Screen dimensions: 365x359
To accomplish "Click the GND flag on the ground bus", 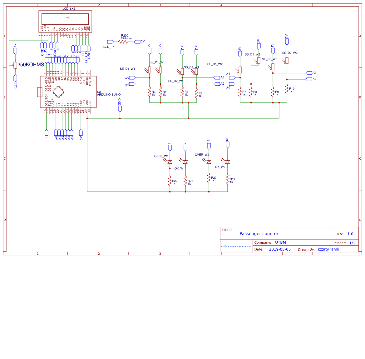I will 120,109.
